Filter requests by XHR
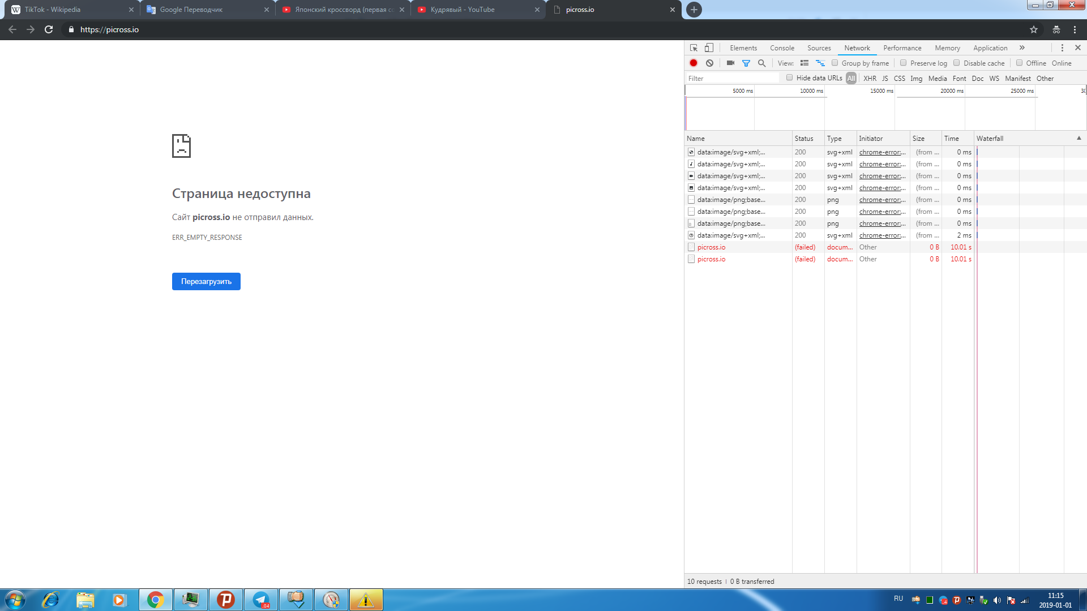This screenshot has width=1087, height=611. pos(870,79)
